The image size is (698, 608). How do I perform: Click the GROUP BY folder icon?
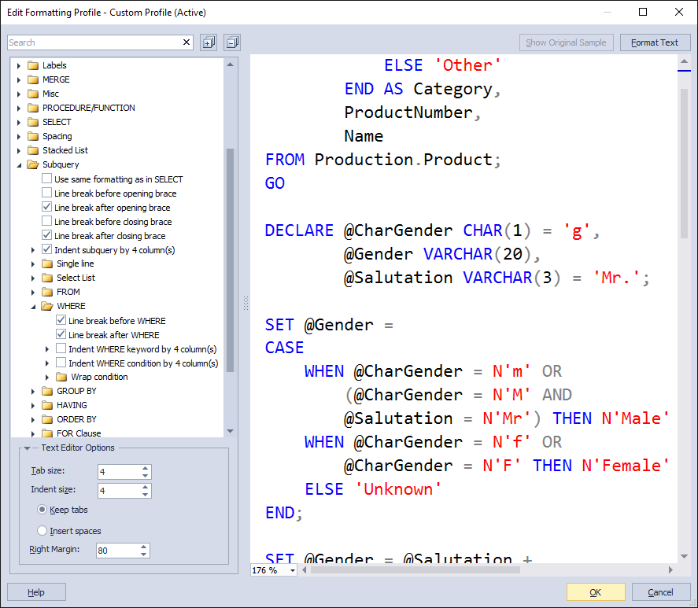click(x=47, y=391)
